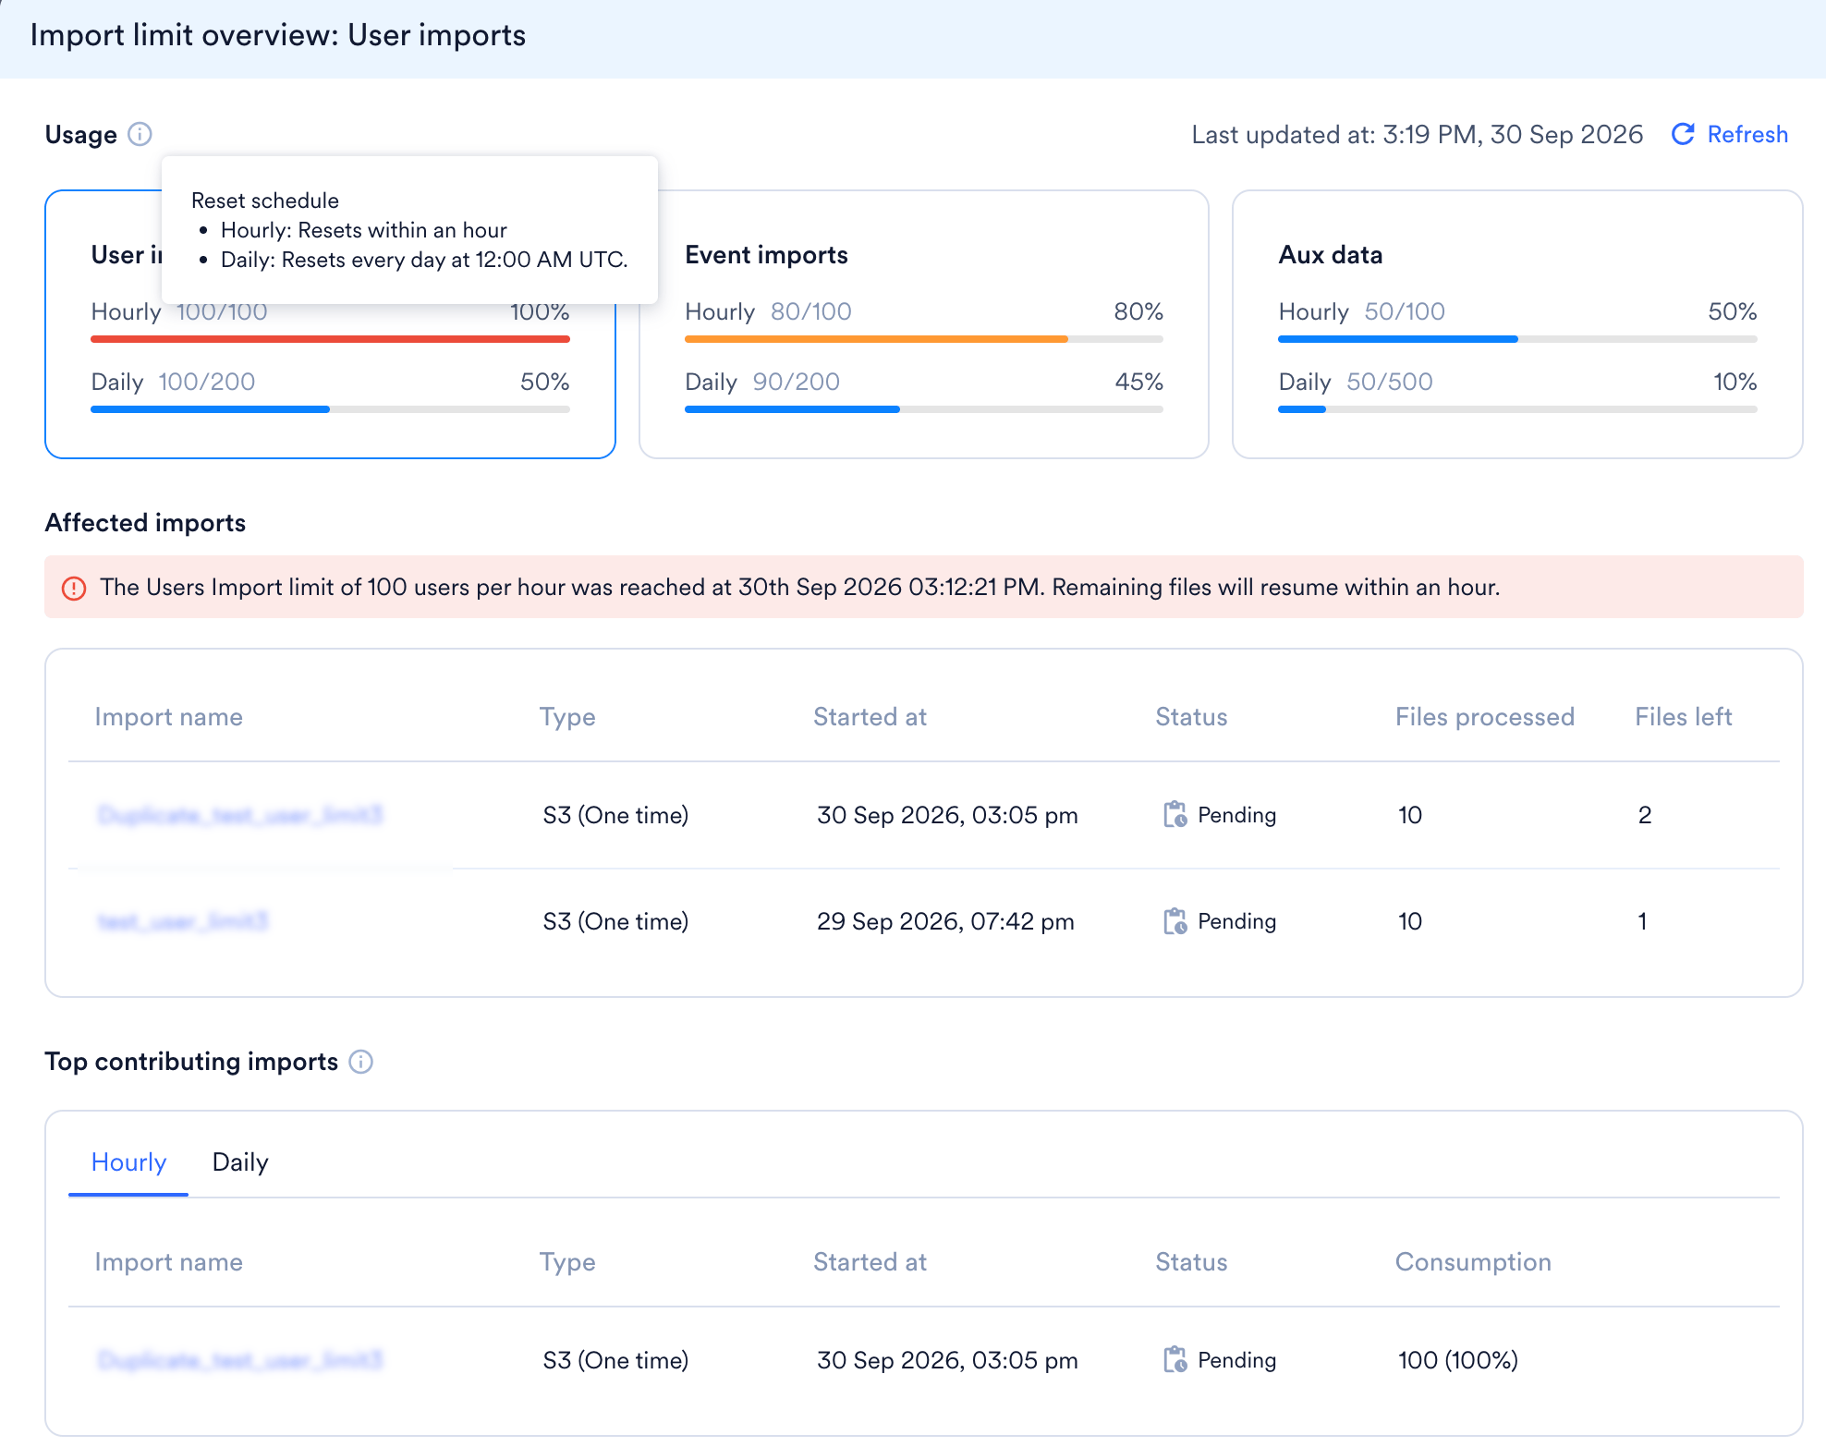Screen dimensions: 1826x1447
Task: Switch to the Hourly tab
Action: [128, 1162]
